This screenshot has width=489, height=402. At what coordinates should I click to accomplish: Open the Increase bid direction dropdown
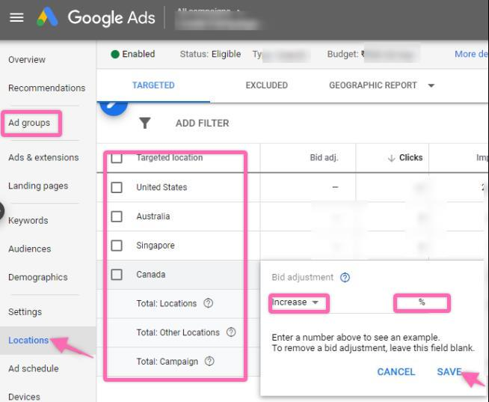click(296, 302)
